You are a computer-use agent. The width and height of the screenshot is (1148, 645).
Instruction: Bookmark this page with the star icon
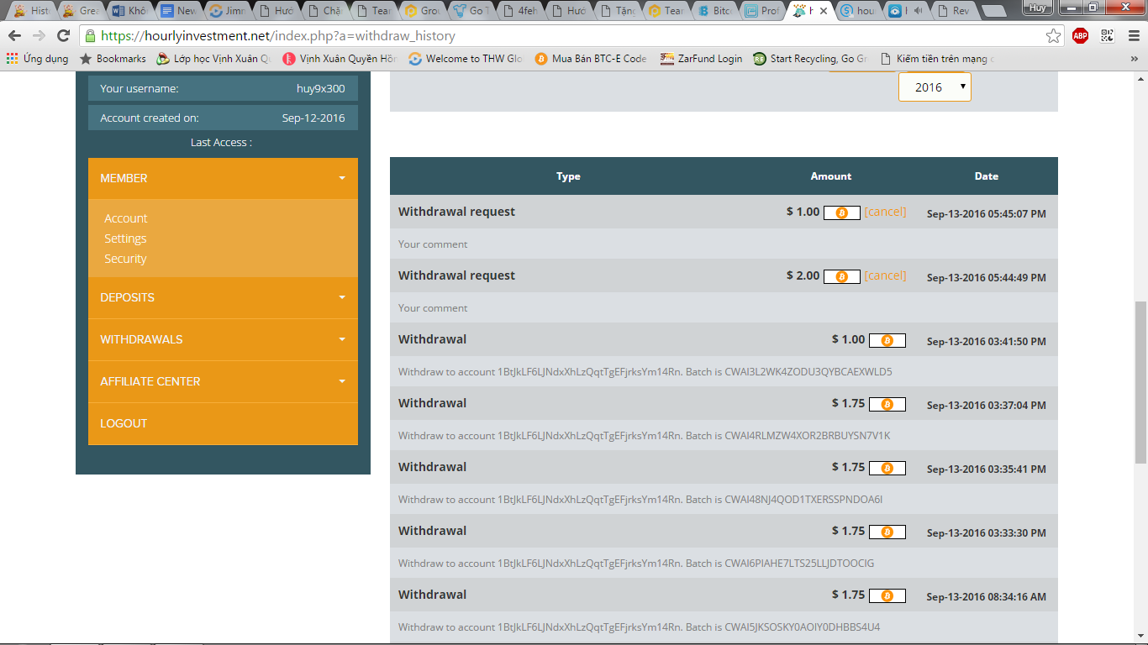1053,35
